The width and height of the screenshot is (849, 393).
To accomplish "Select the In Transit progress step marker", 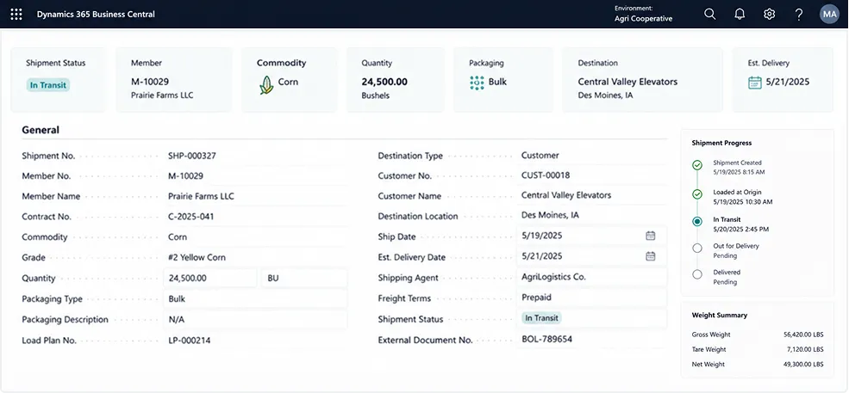I will point(697,221).
